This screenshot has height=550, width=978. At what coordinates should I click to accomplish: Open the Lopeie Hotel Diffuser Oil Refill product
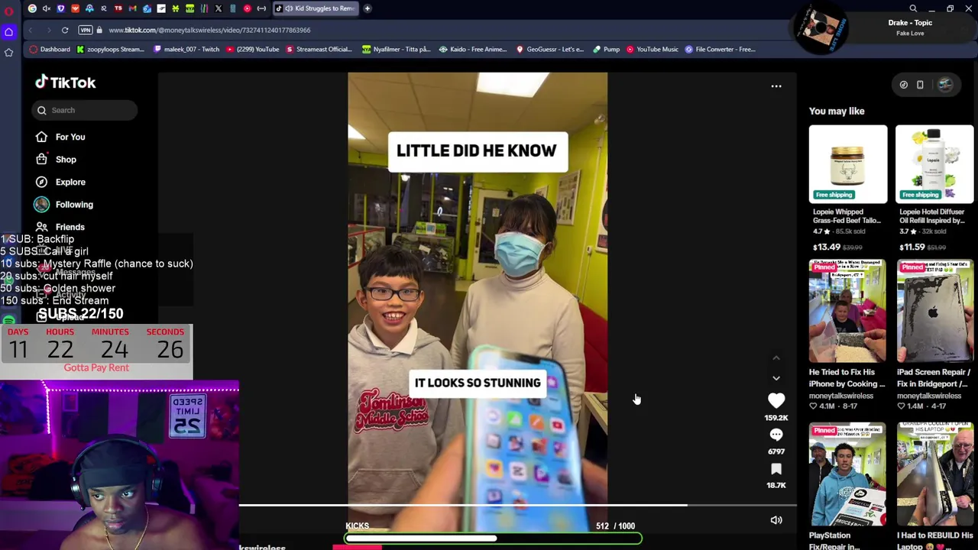[934, 164]
